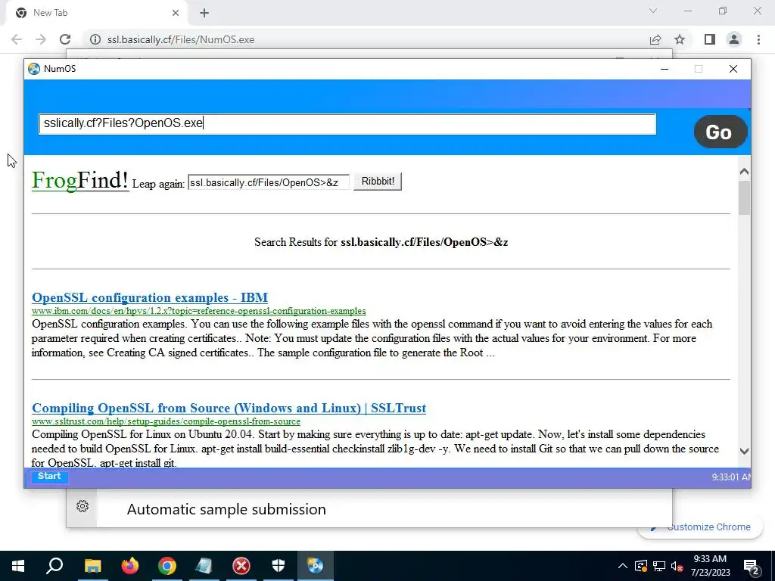Viewport: 775px width, 581px height.
Task: Open the Chrome profile avatar
Action: click(734, 39)
